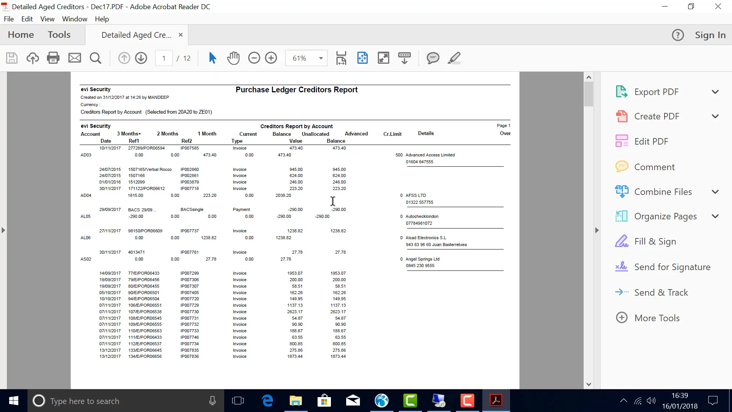Upload file to Adobe cloud icon
The width and height of the screenshot is (732, 412).
click(33, 58)
